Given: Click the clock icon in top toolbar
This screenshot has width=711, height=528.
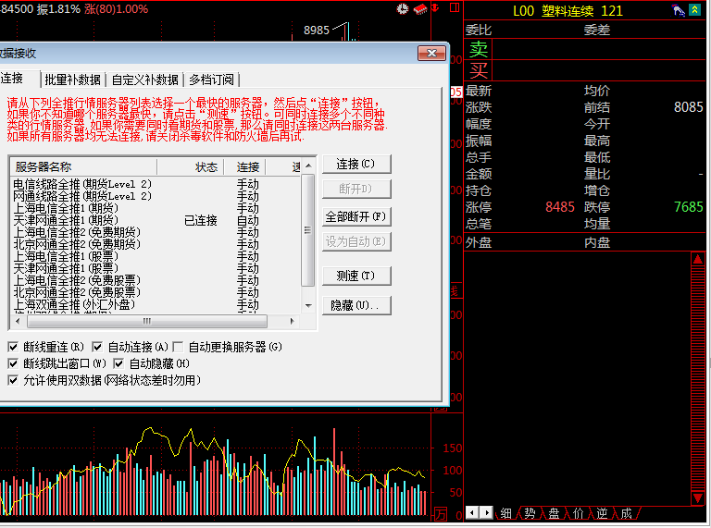Looking at the screenshot, I should coord(403,8).
